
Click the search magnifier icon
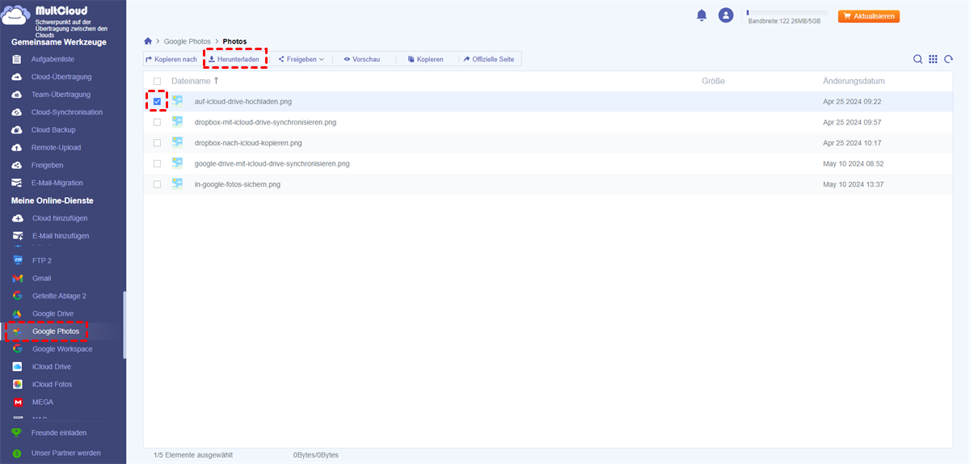pyautogui.click(x=917, y=59)
